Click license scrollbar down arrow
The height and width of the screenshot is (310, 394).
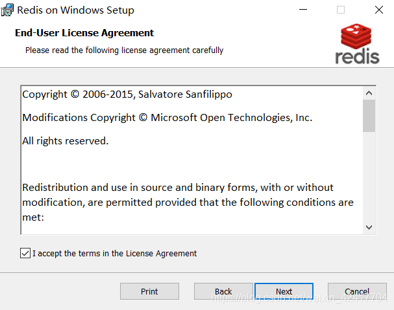[369, 227]
